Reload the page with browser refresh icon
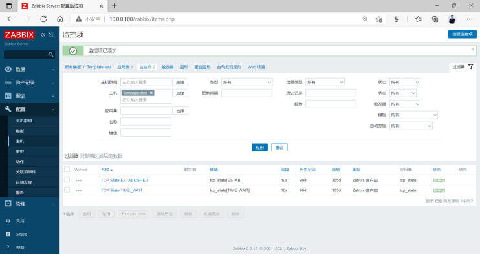 coord(43,19)
